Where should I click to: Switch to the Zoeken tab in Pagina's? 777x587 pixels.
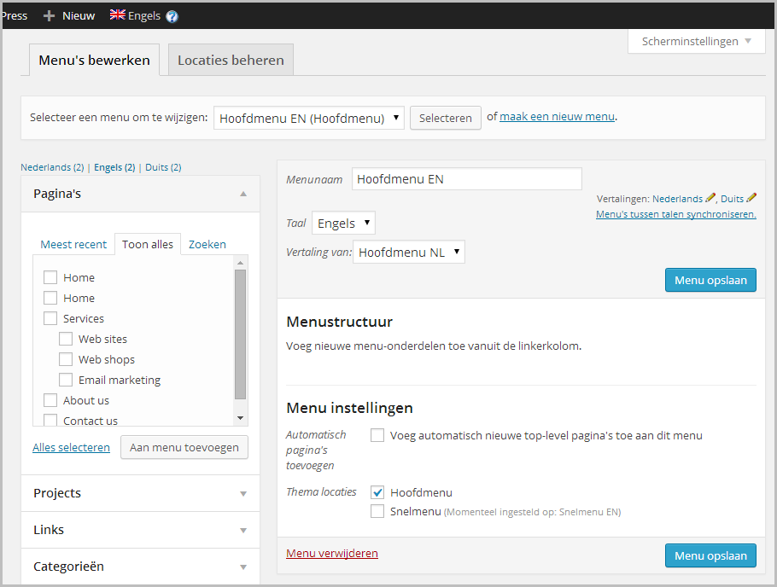pyautogui.click(x=207, y=244)
